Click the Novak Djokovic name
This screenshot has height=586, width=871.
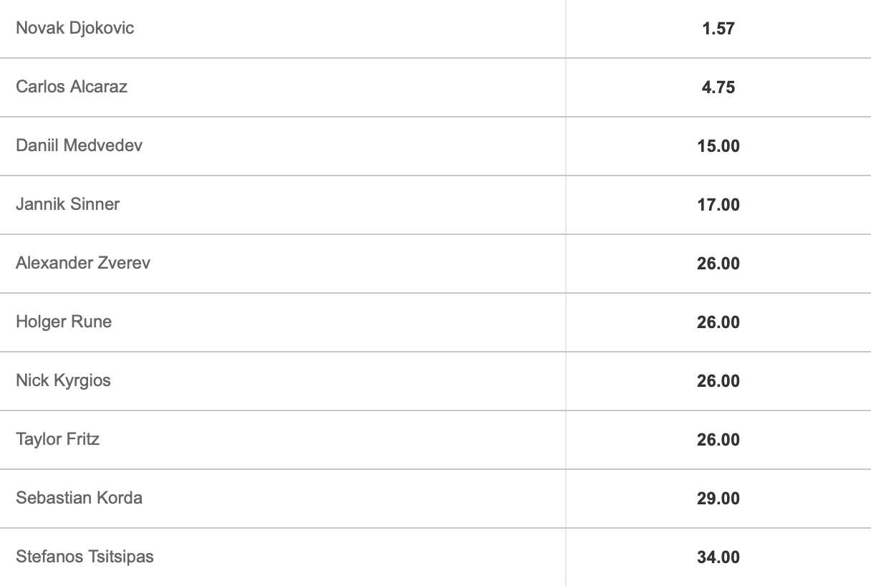click(x=74, y=29)
